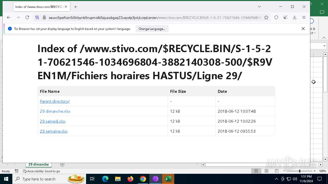Click the 100% zoom level in Excel
This screenshot has width=328, height=184.
point(322,171)
